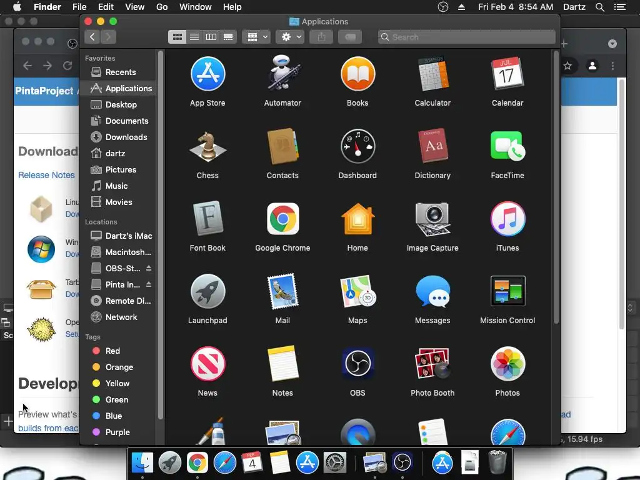This screenshot has width=640, height=480.
Task: Select Documents in Favorites sidebar
Action: click(118, 121)
